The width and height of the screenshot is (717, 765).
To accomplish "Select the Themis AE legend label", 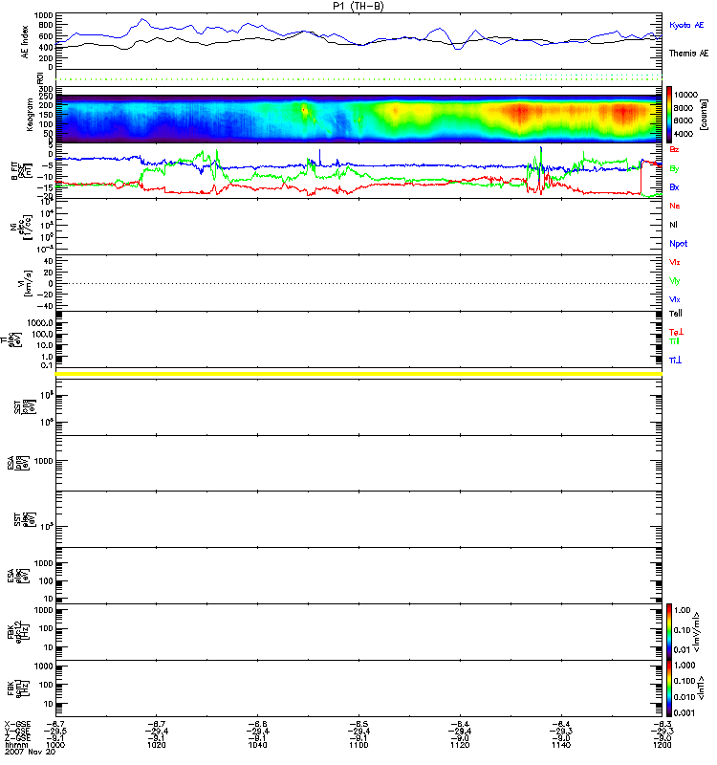I will [x=688, y=54].
